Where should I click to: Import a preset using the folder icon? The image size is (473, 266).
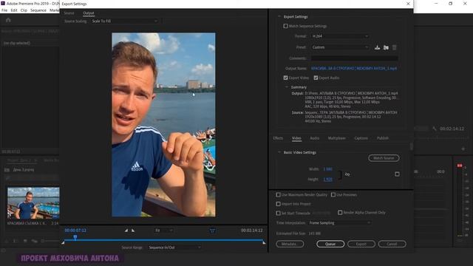(386, 47)
